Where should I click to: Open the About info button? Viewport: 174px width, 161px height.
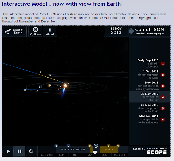pyautogui.click(x=50, y=31)
